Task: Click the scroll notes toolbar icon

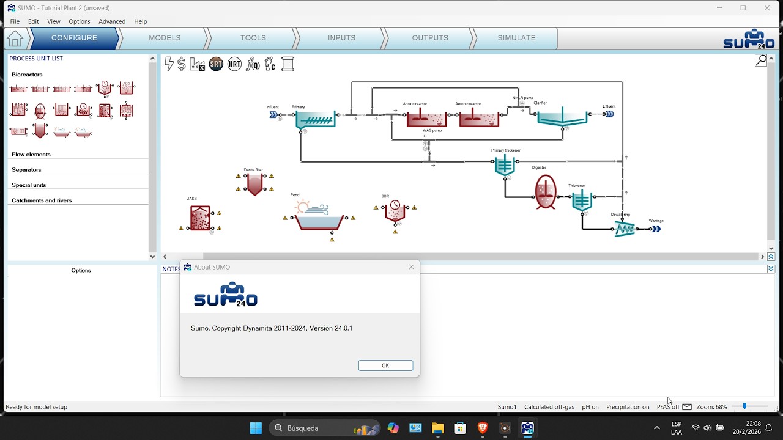Action: point(288,64)
